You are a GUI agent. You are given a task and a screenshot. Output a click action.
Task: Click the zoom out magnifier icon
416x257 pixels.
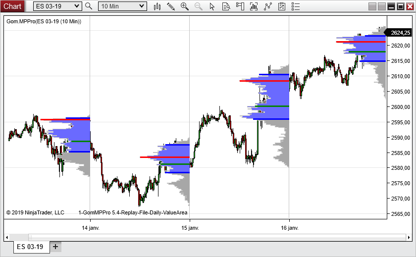[x=199, y=6]
